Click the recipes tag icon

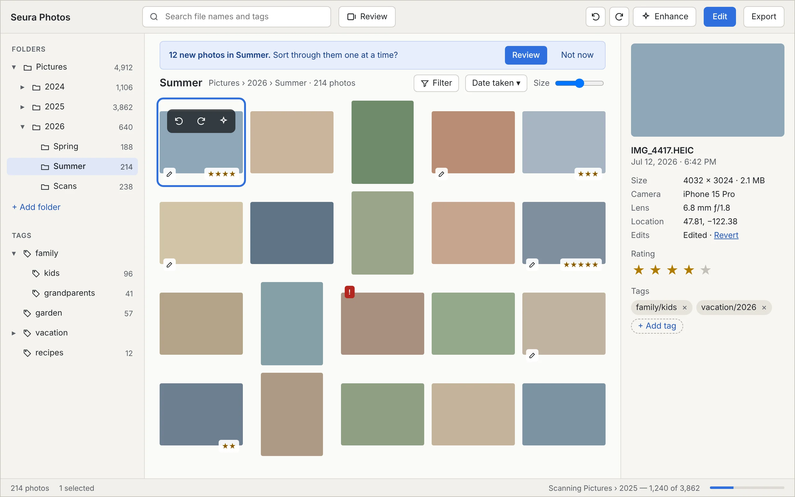click(x=27, y=353)
